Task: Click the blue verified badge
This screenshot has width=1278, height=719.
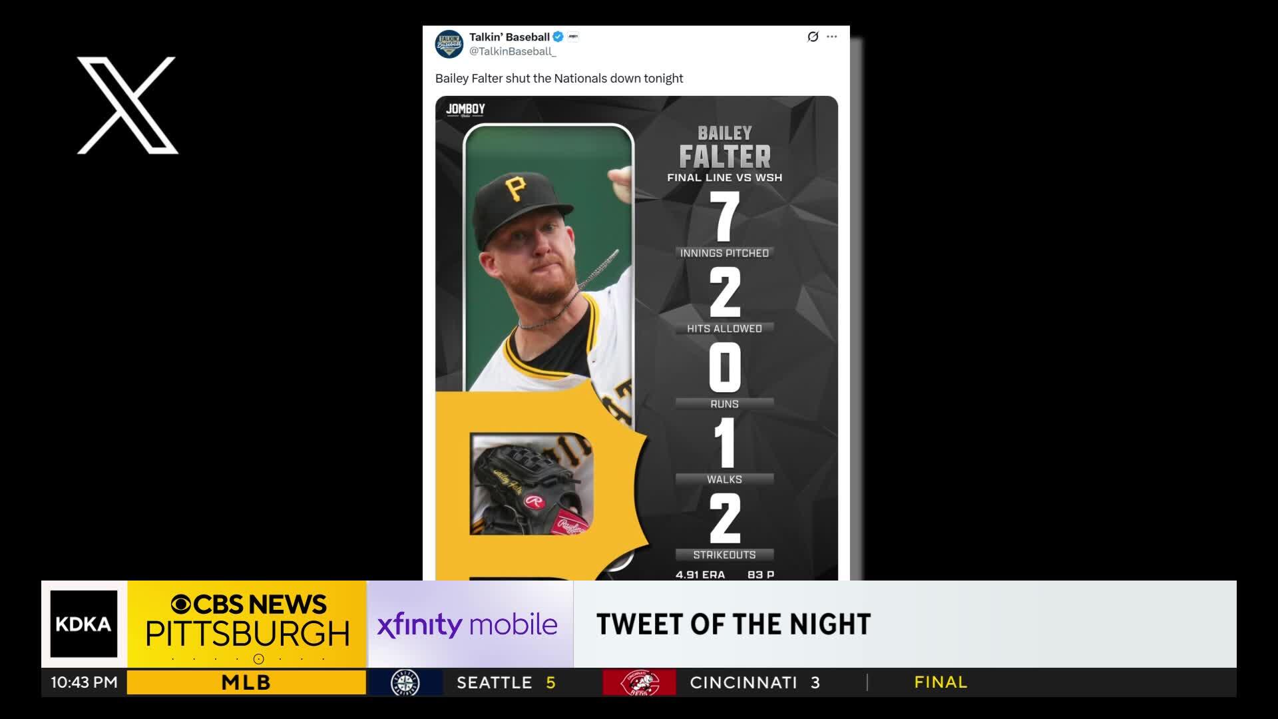Action: point(558,37)
